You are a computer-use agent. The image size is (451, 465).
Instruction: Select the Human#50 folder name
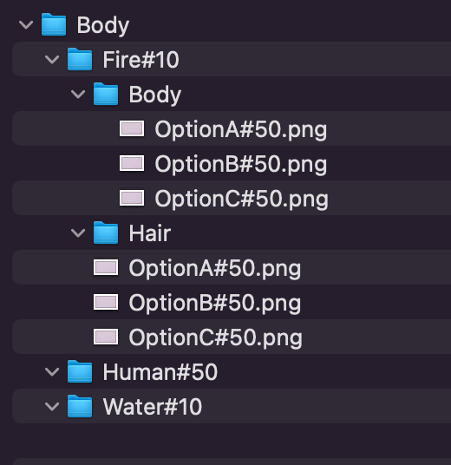point(160,372)
